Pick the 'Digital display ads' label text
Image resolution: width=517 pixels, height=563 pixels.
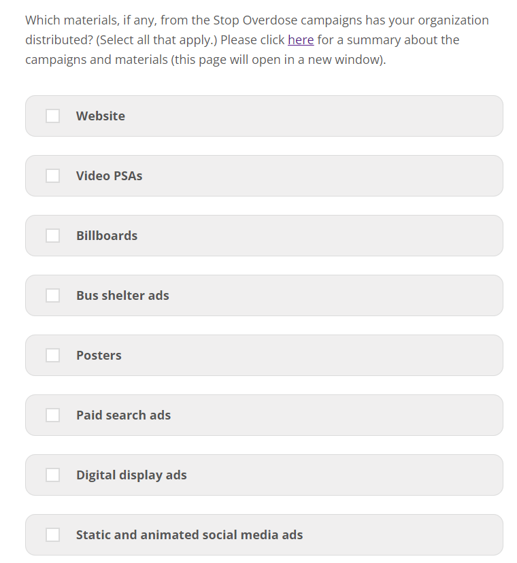click(131, 475)
